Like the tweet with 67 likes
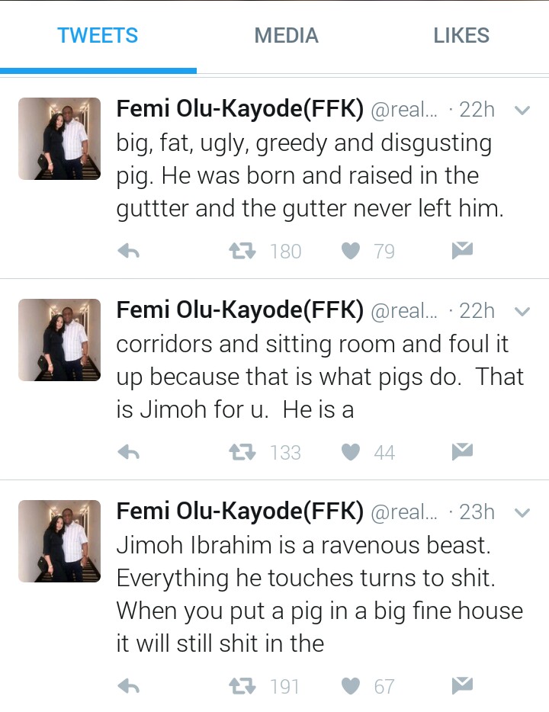This screenshot has width=549, height=712. [350, 686]
